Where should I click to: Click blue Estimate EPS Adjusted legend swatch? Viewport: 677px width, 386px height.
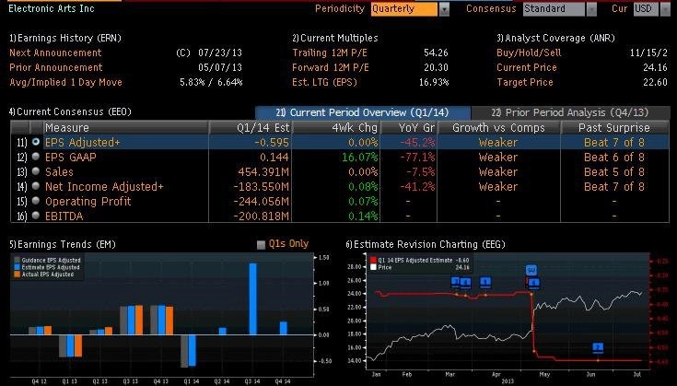(x=17, y=267)
